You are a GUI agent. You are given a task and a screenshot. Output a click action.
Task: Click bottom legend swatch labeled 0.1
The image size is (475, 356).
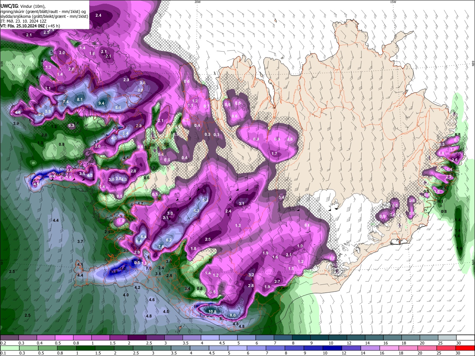9,348
